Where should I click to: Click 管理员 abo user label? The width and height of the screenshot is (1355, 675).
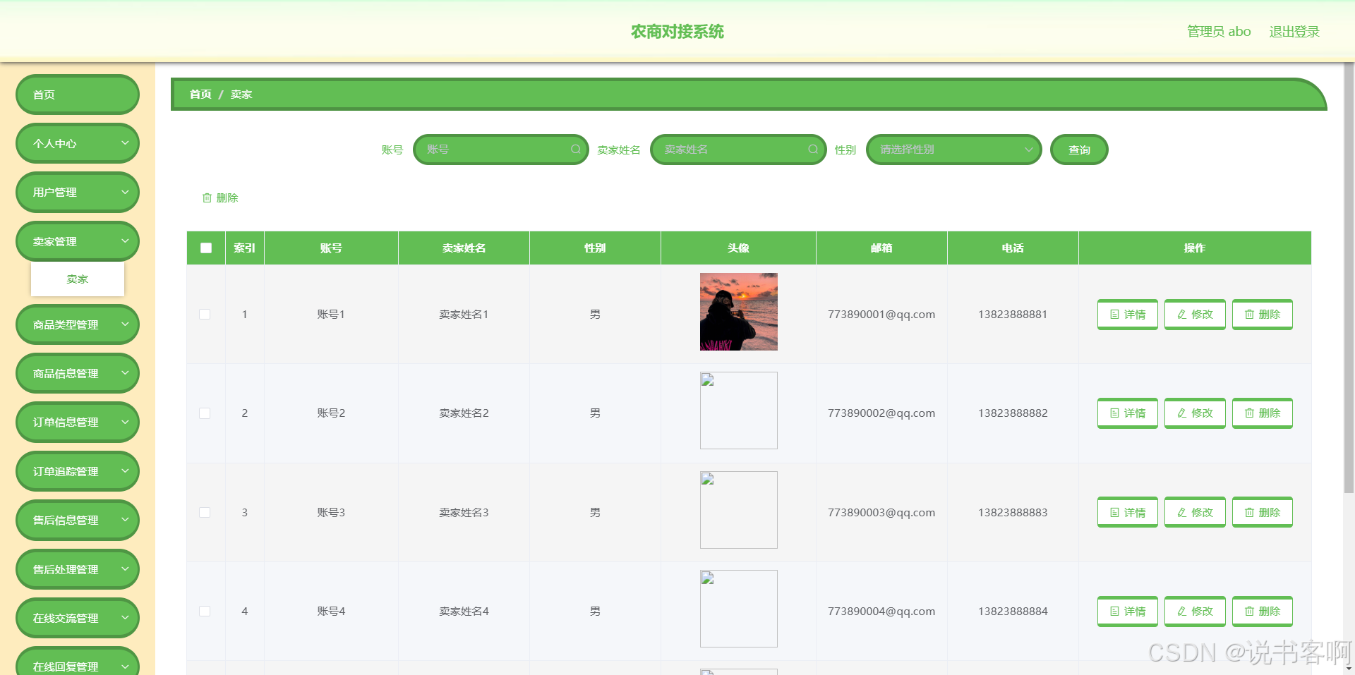1219,32
